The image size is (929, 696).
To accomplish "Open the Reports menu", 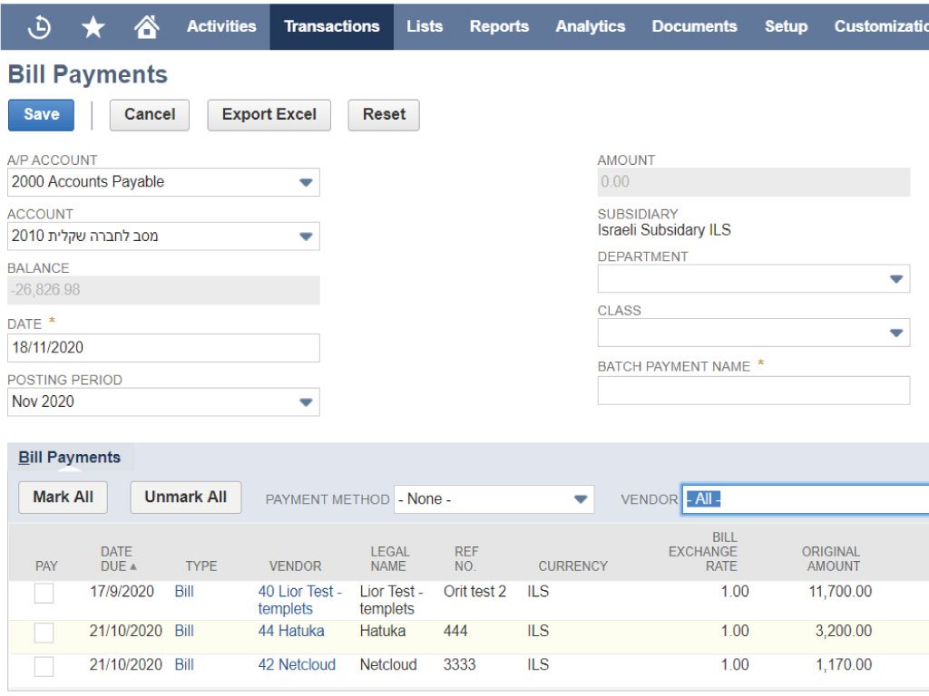I will point(500,26).
